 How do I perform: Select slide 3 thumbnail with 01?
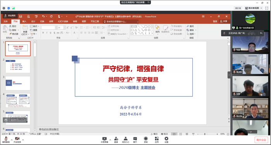pos(18,83)
